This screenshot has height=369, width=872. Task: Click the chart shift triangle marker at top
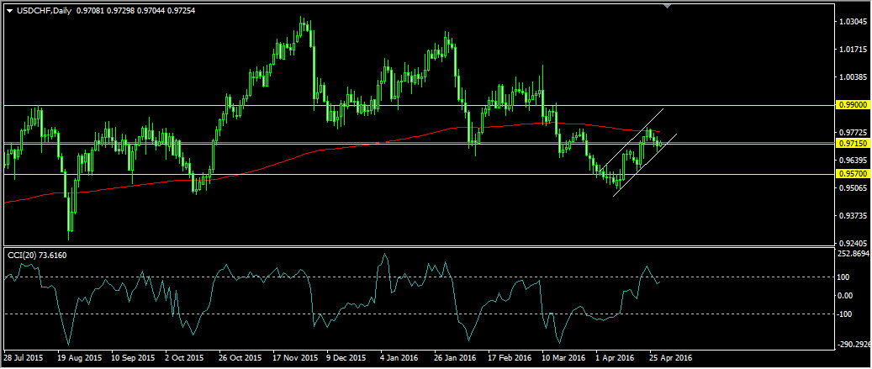tap(667, 6)
